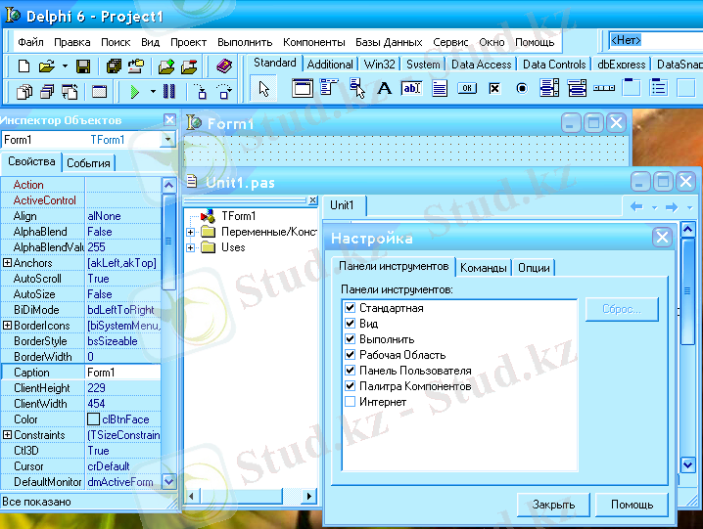Switch to the События tab
This screenshot has width=703, height=529.
coord(88,163)
